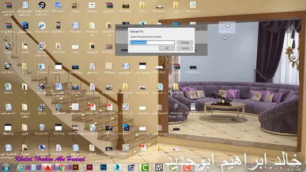The height and width of the screenshot is (172, 306).
Task: Select the Drawing1.dwg file icon
Action: pyautogui.click(x=58, y=68)
